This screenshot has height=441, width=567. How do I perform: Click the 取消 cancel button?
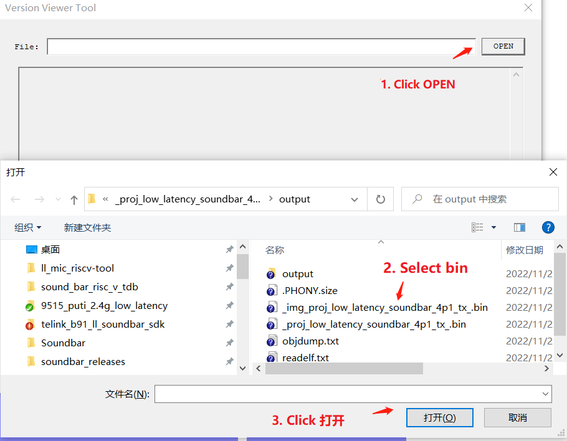pyautogui.click(x=517, y=417)
